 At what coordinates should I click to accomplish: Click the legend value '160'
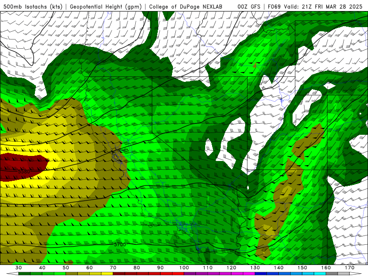326,268
